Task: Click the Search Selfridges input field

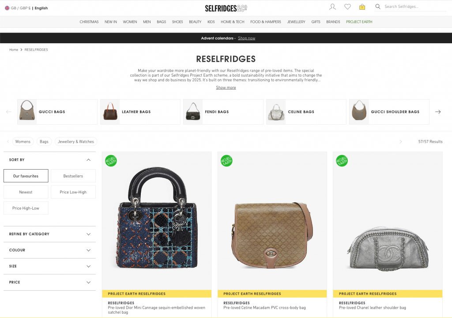Action: coord(415,7)
